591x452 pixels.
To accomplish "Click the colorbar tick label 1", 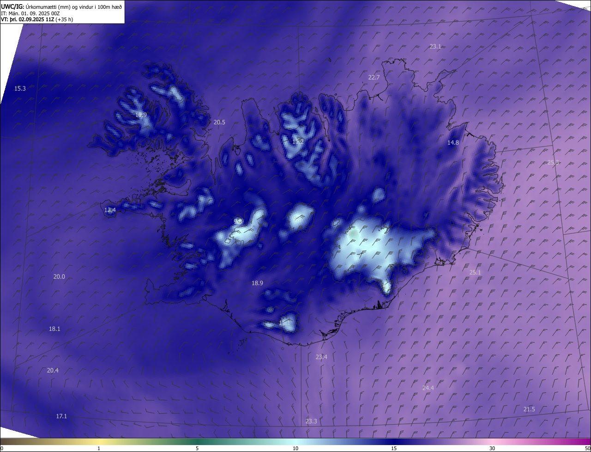I will [99, 448].
